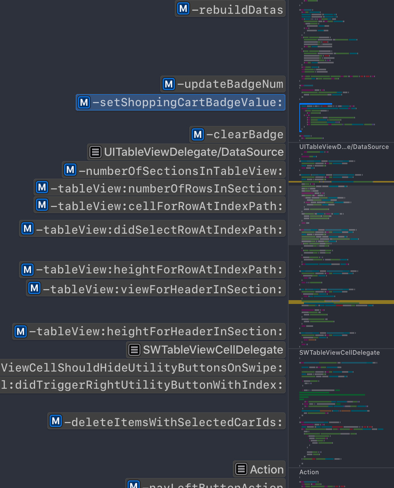Open the UITableViewDelegate/DataSource mark label

coord(186,152)
